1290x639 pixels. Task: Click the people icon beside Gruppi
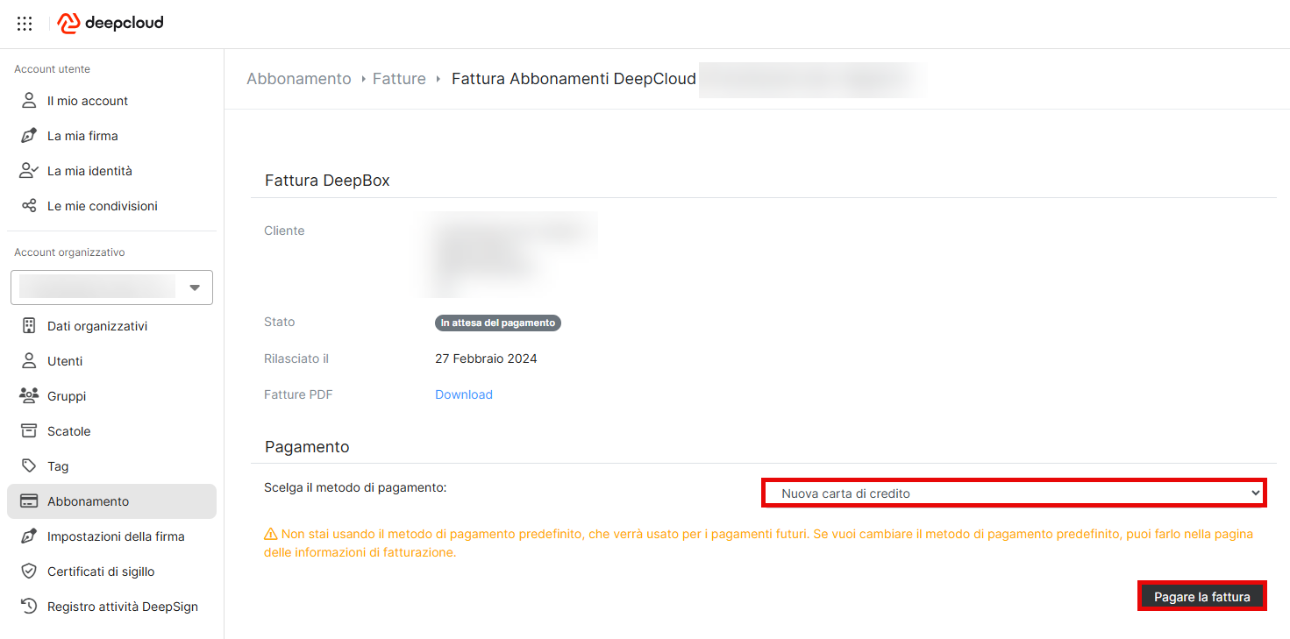[29, 396]
